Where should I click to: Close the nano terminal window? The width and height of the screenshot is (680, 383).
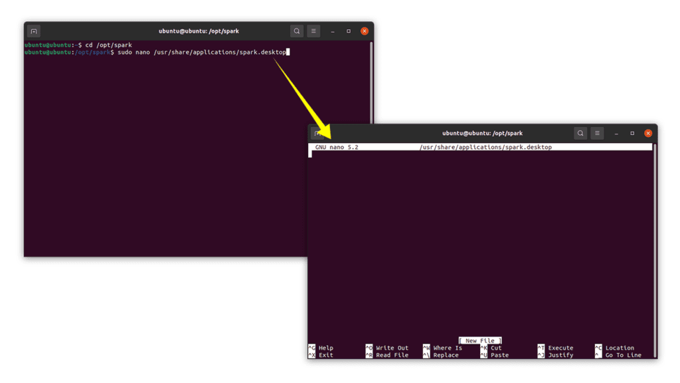648,133
